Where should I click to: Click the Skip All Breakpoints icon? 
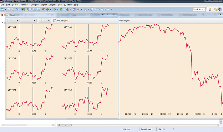(17, 9)
